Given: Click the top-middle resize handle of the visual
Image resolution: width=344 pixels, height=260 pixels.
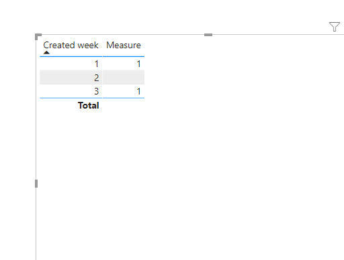Looking at the screenshot, I should (x=208, y=35).
